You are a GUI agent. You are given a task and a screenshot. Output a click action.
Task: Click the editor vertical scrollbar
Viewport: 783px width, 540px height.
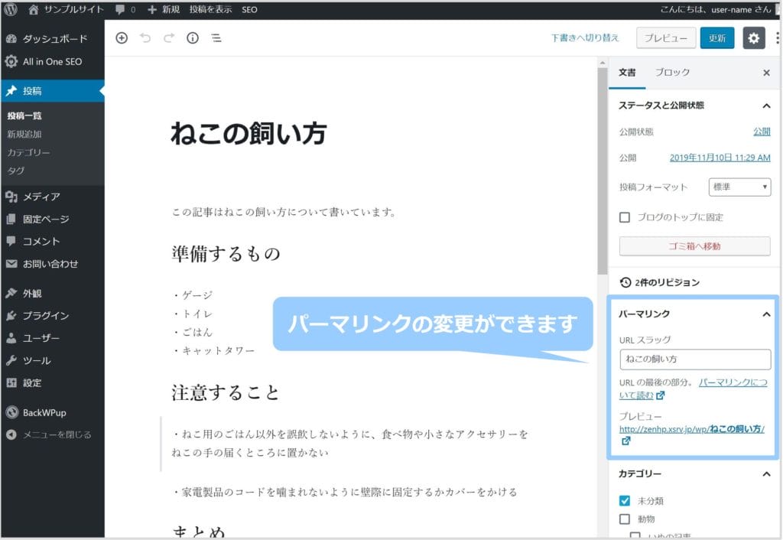point(602,168)
